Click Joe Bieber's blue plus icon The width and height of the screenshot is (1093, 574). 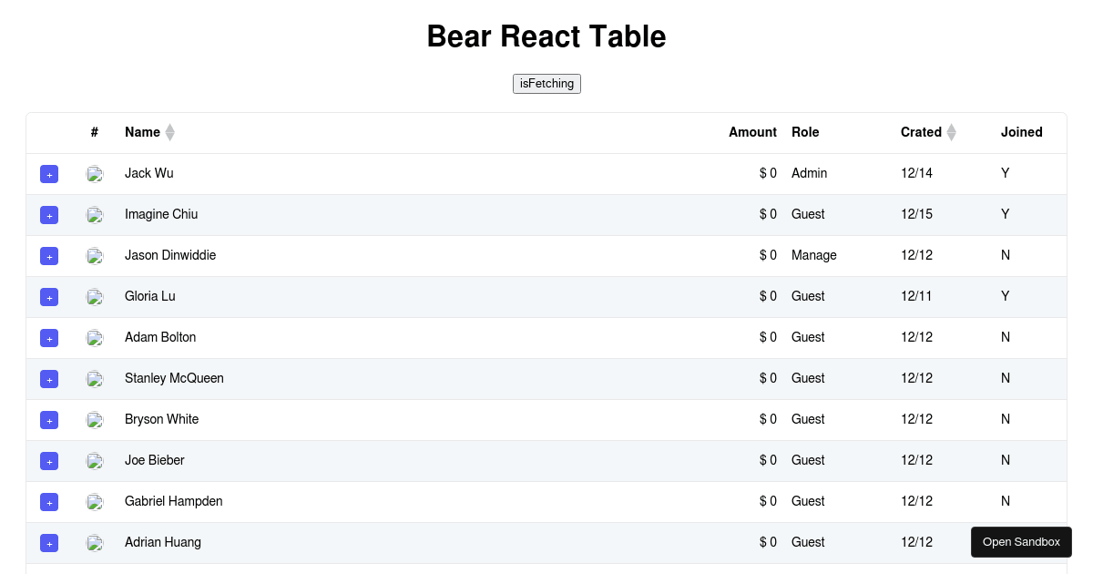[x=49, y=461]
